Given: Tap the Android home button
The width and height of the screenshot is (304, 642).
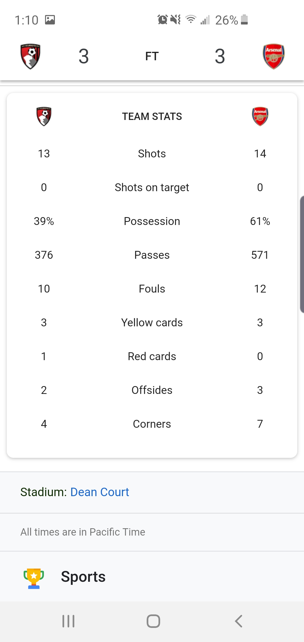Looking at the screenshot, I should pos(153,621).
